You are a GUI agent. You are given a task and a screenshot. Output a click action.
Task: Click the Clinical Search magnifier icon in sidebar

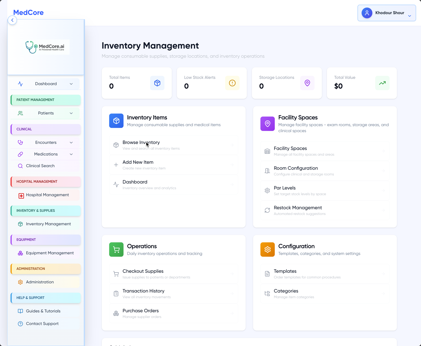[20, 166]
